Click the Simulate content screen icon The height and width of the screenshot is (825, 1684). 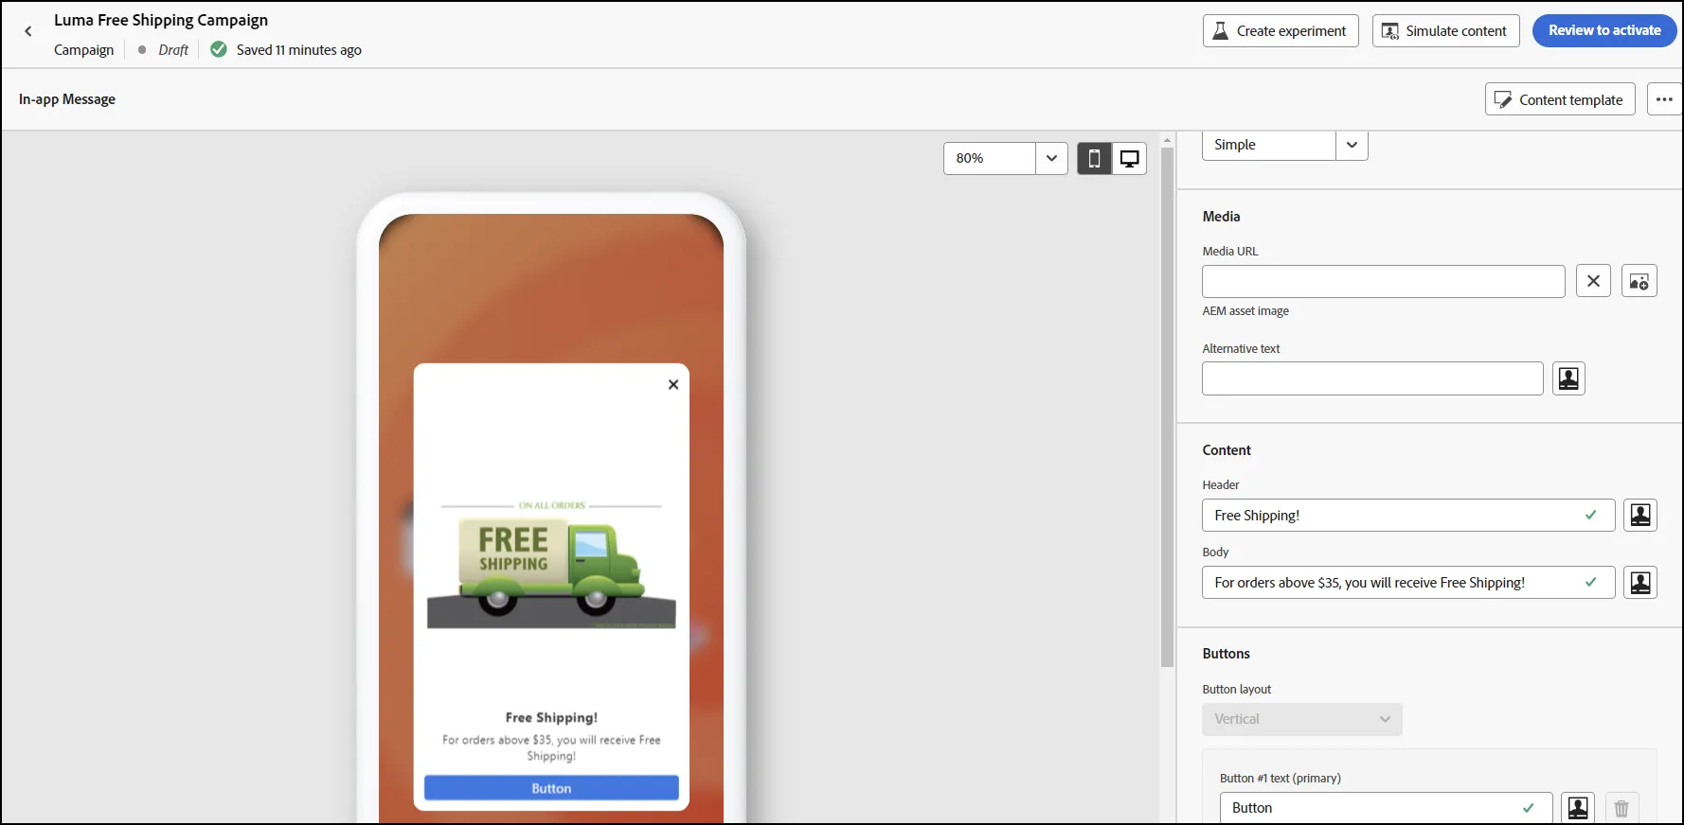1390,31
